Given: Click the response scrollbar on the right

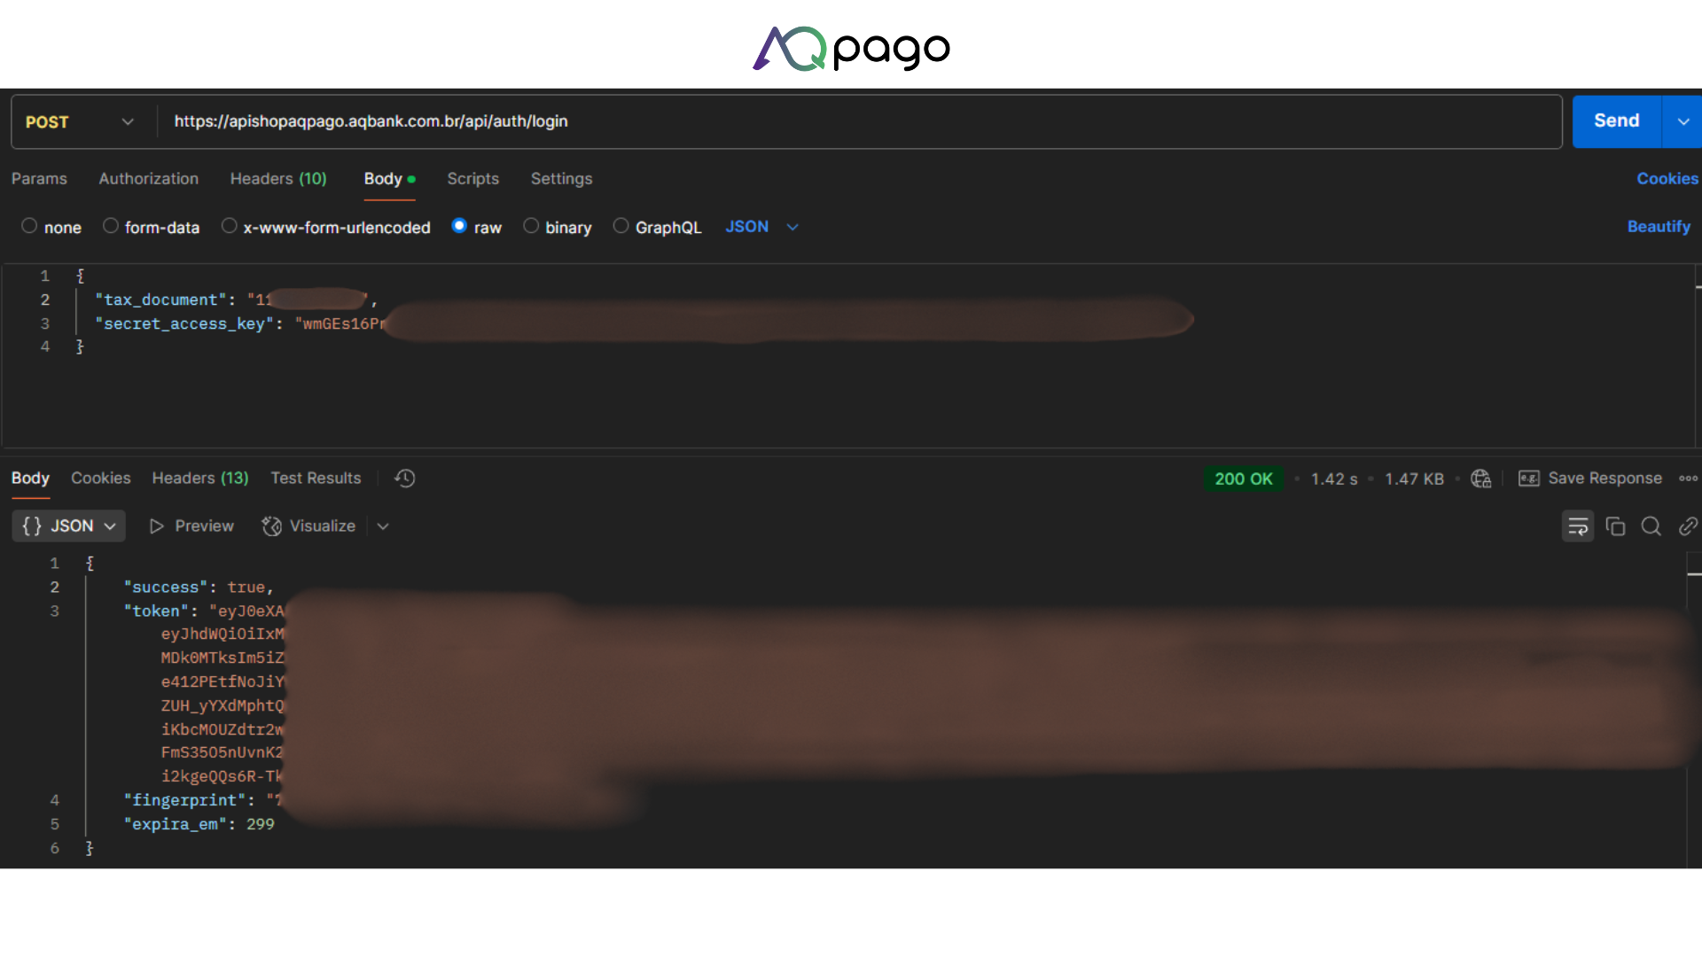Looking at the screenshot, I should click(1694, 709).
